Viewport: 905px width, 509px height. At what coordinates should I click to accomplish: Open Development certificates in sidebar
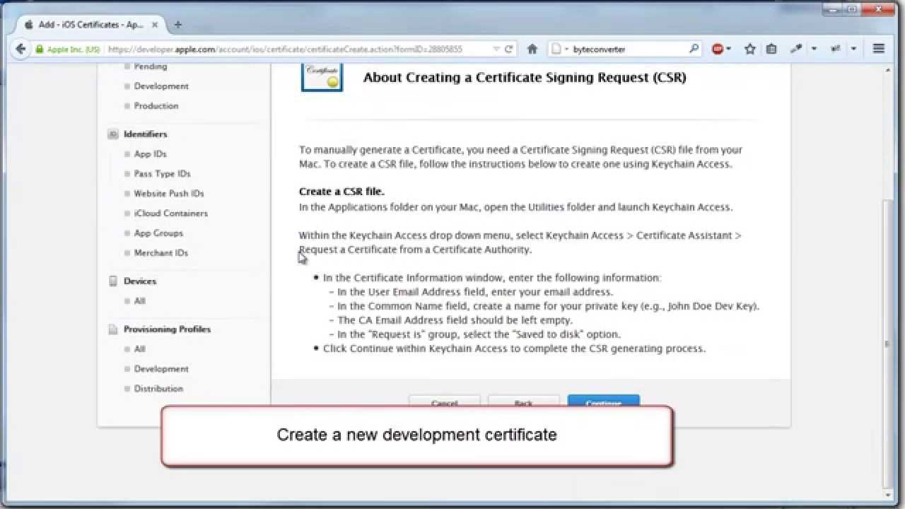(161, 86)
